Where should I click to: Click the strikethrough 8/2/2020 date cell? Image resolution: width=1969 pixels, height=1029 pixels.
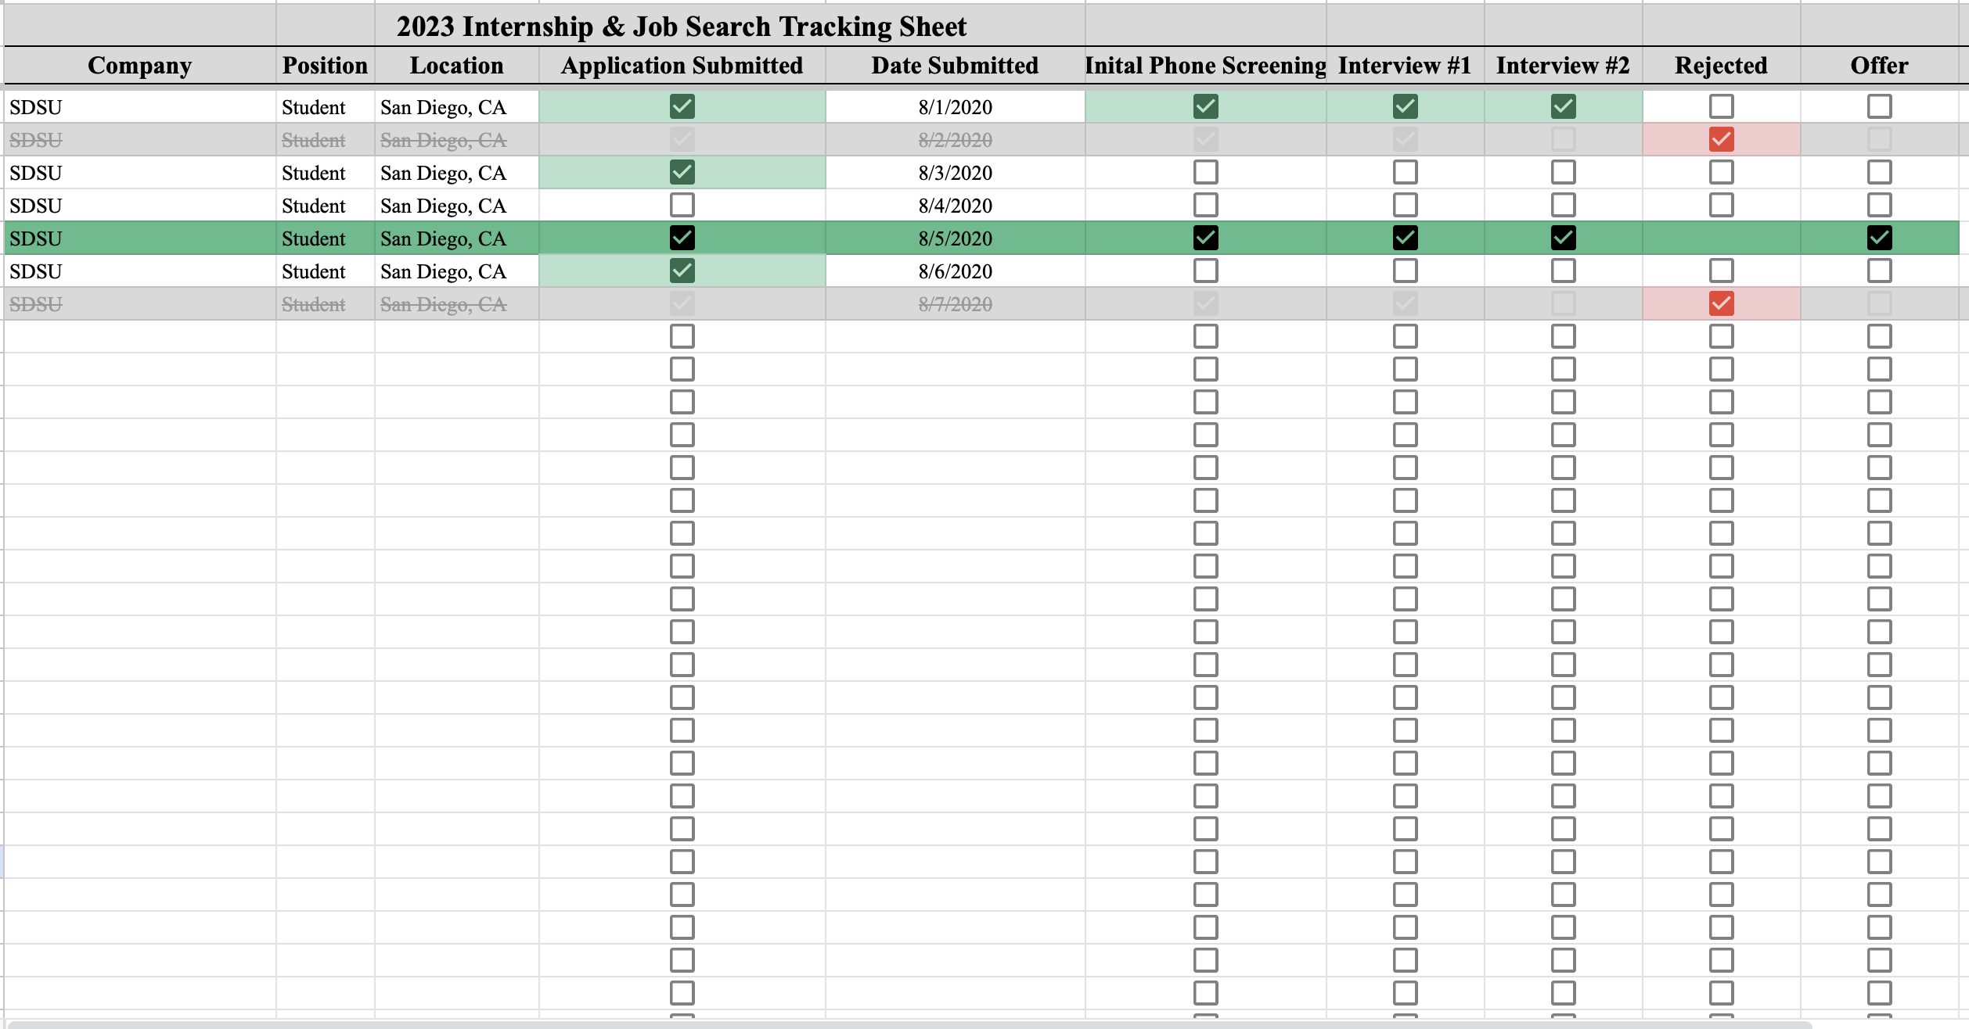tap(955, 140)
